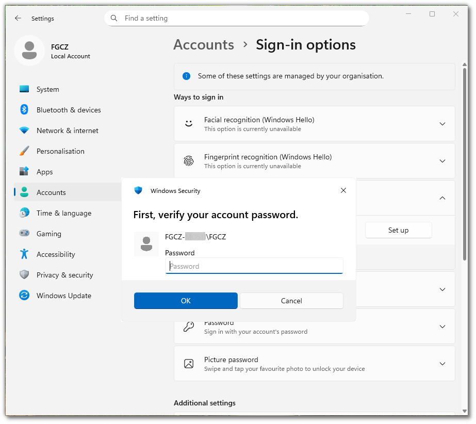Image resolution: width=476 pixels, height=424 pixels.
Task: Go to Accounts in the breadcrumb
Action: click(x=204, y=45)
